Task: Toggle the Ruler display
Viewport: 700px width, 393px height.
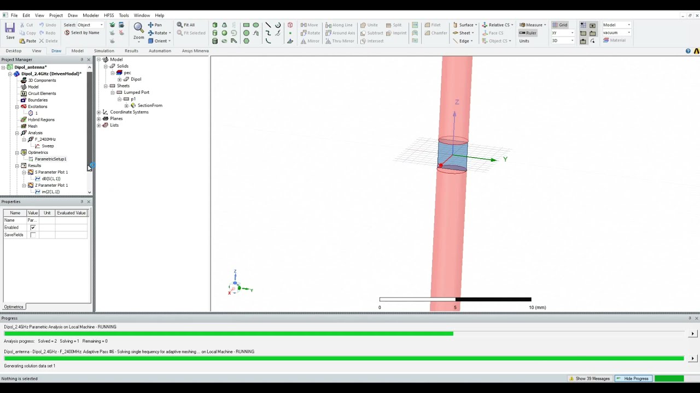Action: [x=528, y=33]
